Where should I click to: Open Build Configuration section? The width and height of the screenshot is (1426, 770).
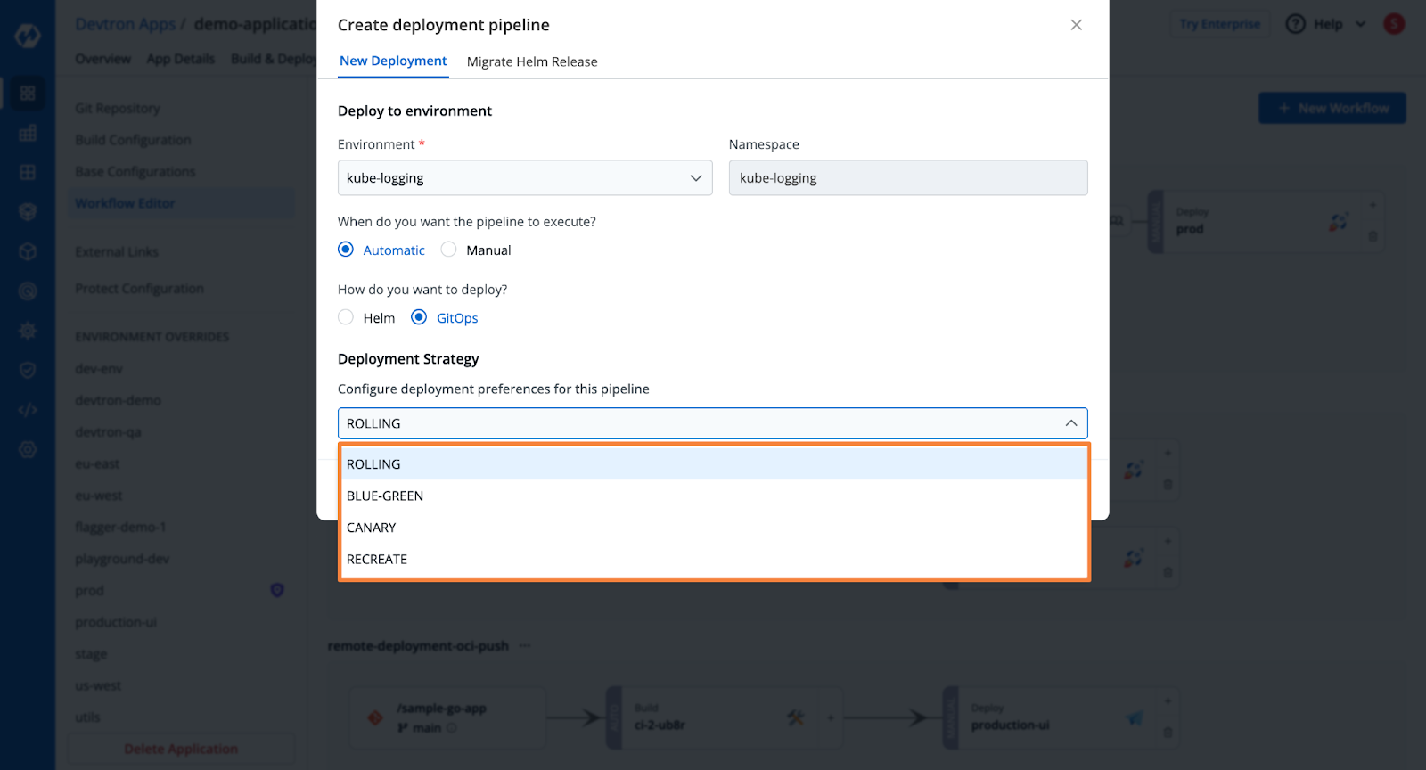133,140
